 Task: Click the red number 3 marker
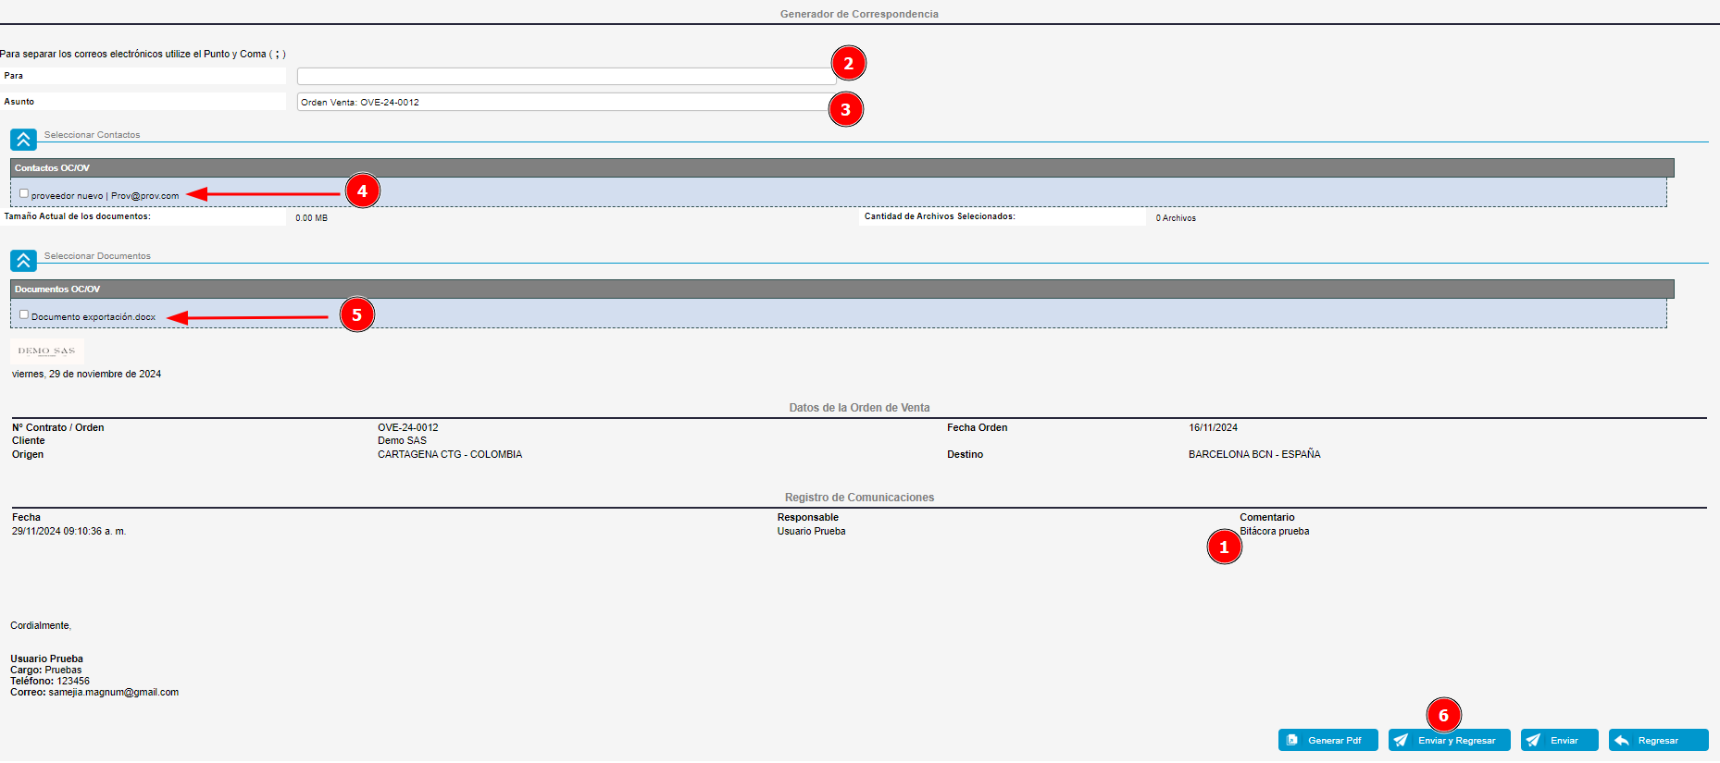click(x=845, y=110)
